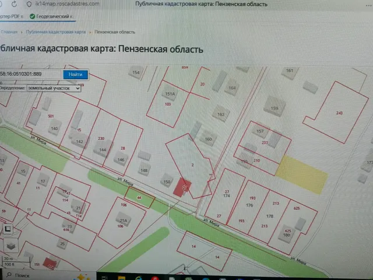Click the Windows 'Поиск' search box
Screen dimensions: 373x280
click(x=50, y=275)
